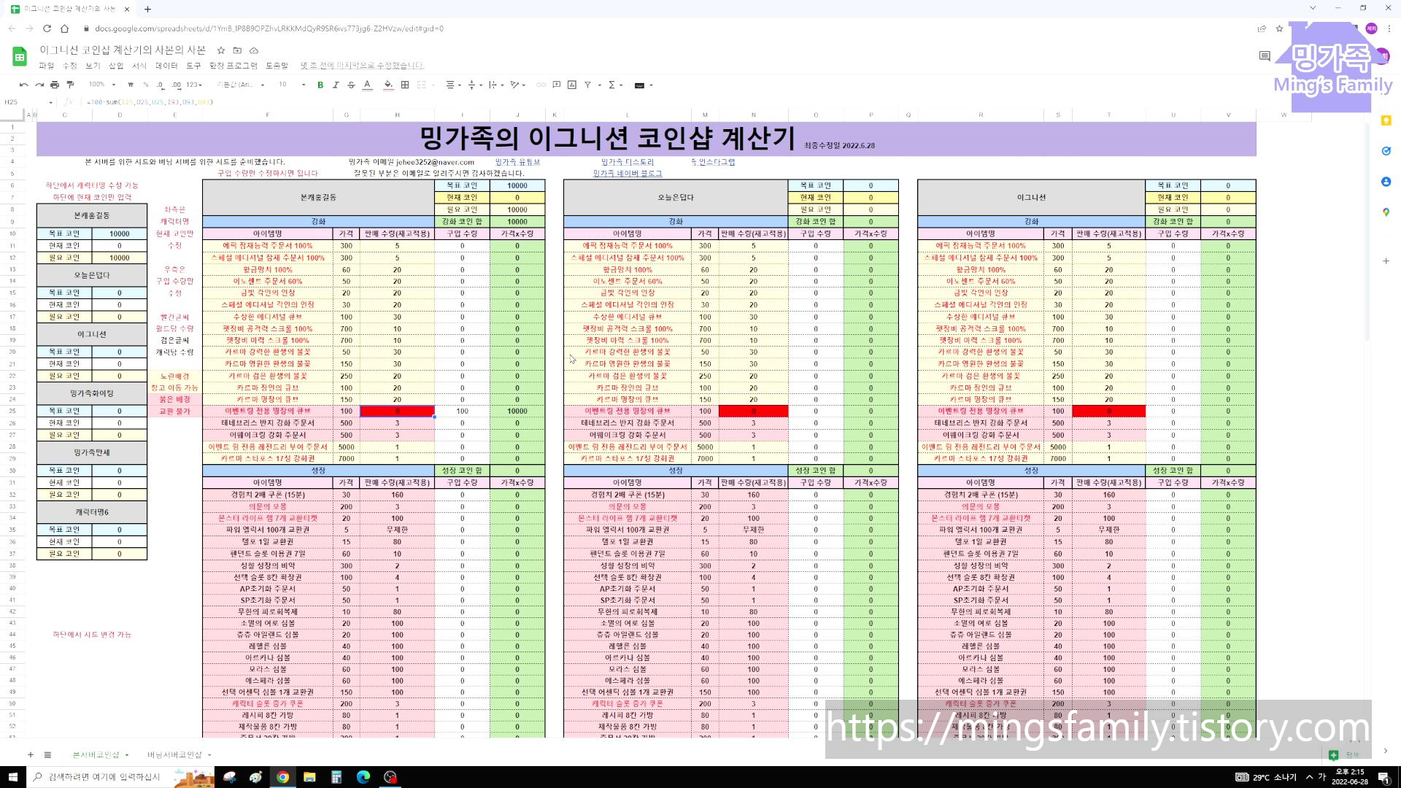Star the document with the star icon

(220, 50)
